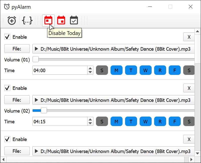Toggle the F day button on the second alarm
This screenshot has height=163, width=201.
[x=174, y=122]
